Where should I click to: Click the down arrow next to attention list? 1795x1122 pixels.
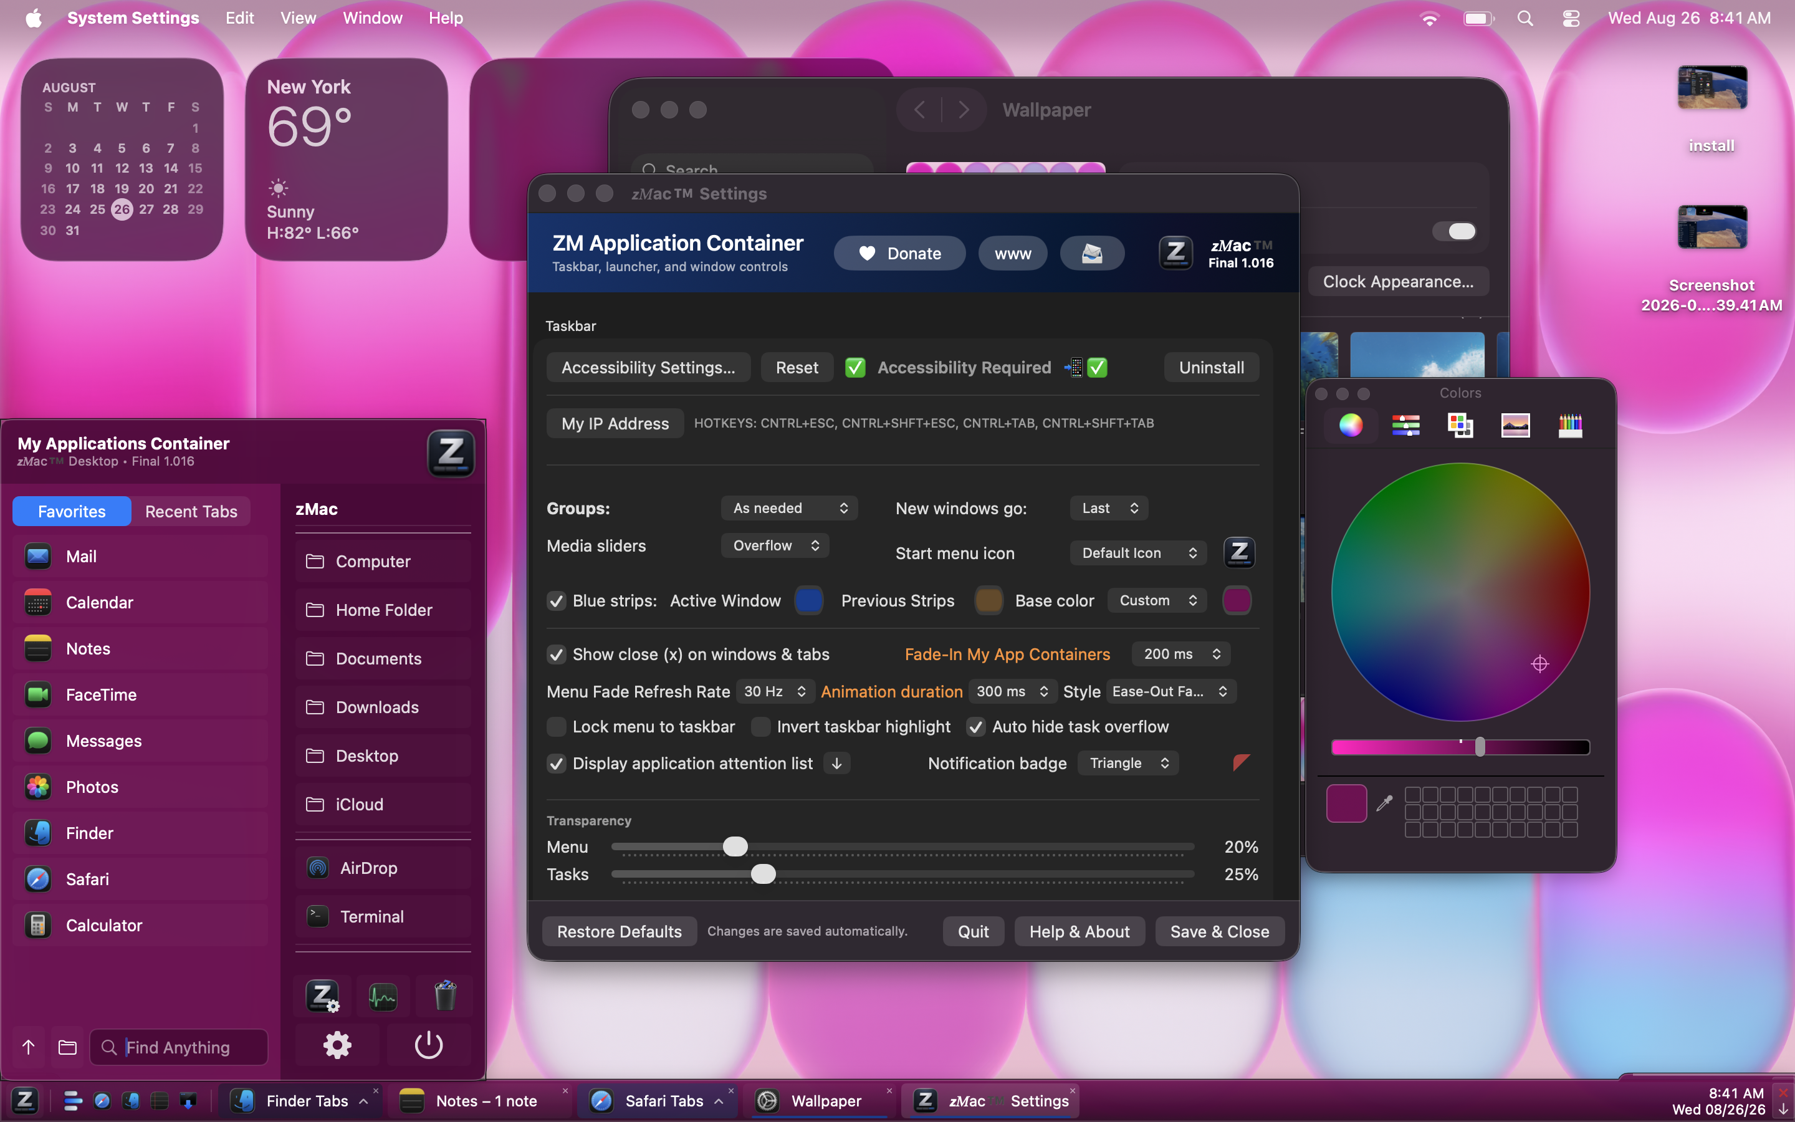[x=836, y=764]
